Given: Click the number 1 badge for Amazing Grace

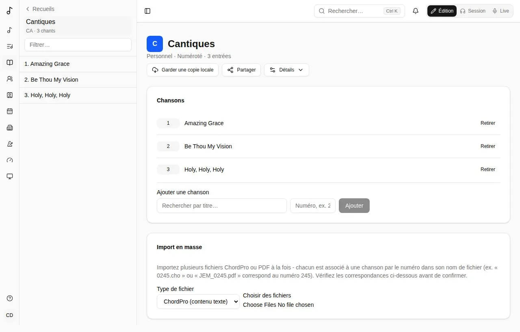Looking at the screenshot, I should [x=168, y=123].
